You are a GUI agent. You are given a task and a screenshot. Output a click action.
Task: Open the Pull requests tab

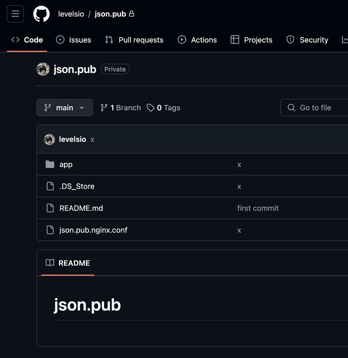tap(134, 40)
